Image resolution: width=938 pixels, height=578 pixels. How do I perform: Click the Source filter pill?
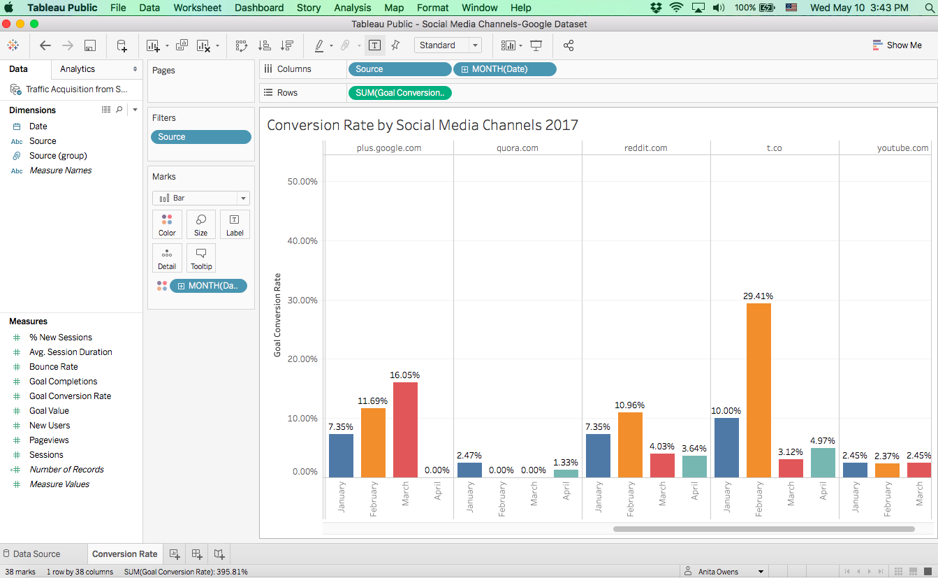201,137
